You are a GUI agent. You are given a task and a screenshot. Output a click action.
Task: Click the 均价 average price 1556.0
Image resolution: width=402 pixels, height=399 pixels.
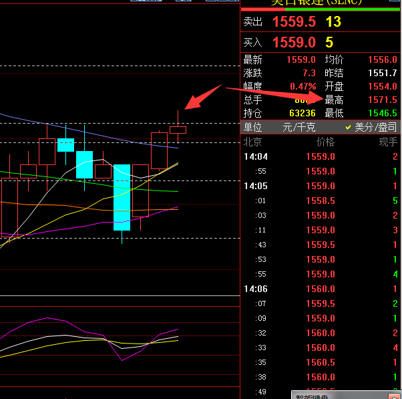pos(384,59)
